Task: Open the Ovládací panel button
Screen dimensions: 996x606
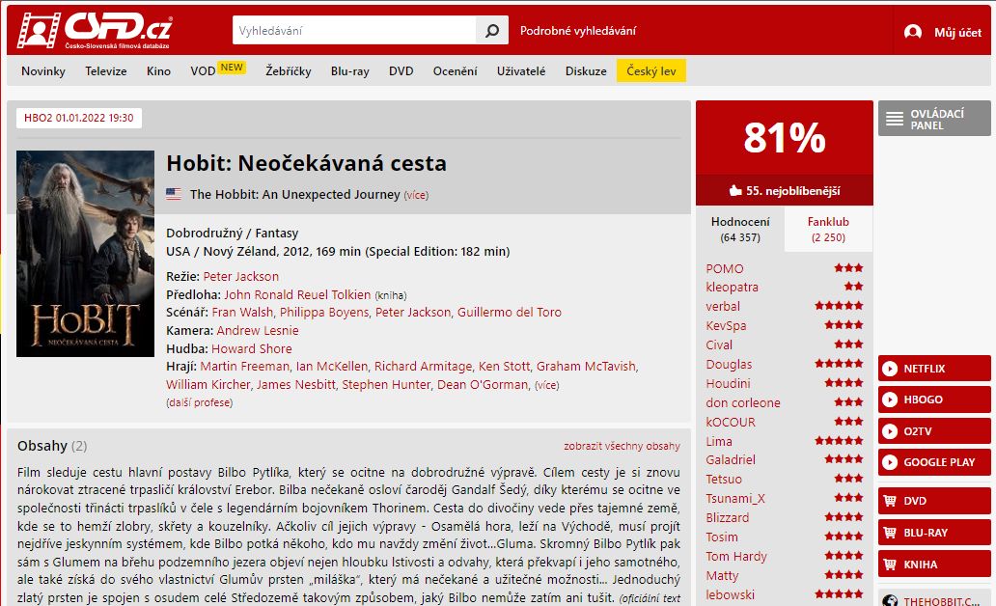Action: [x=934, y=119]
